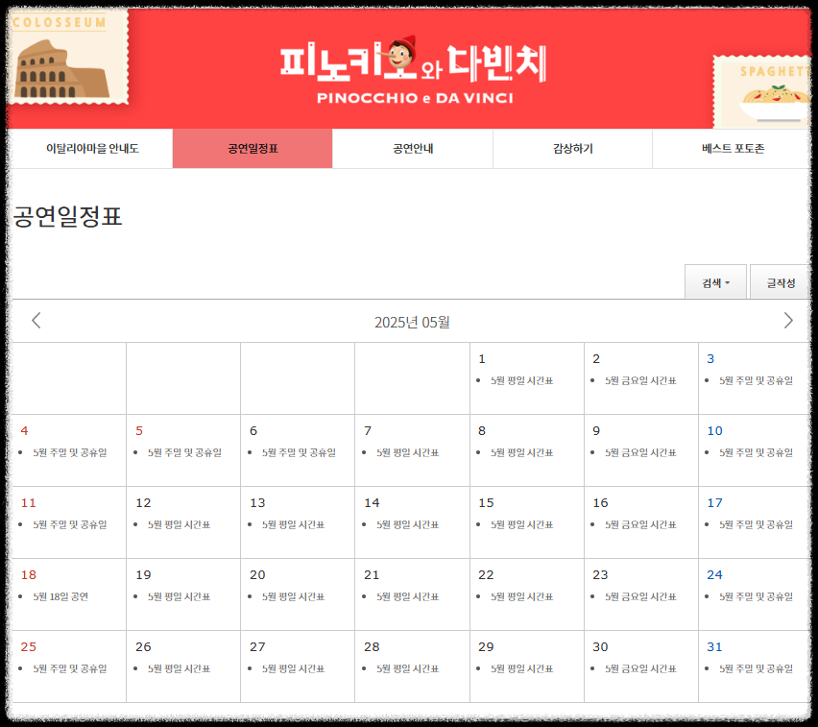This screenshot has width=818, height=727.
Task: Open May 22 weekday timetable entry
Action: coord(521,596)
